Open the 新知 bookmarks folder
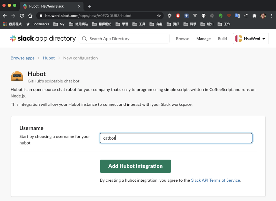The image size is (276, 201). click(x=207, y=24)
